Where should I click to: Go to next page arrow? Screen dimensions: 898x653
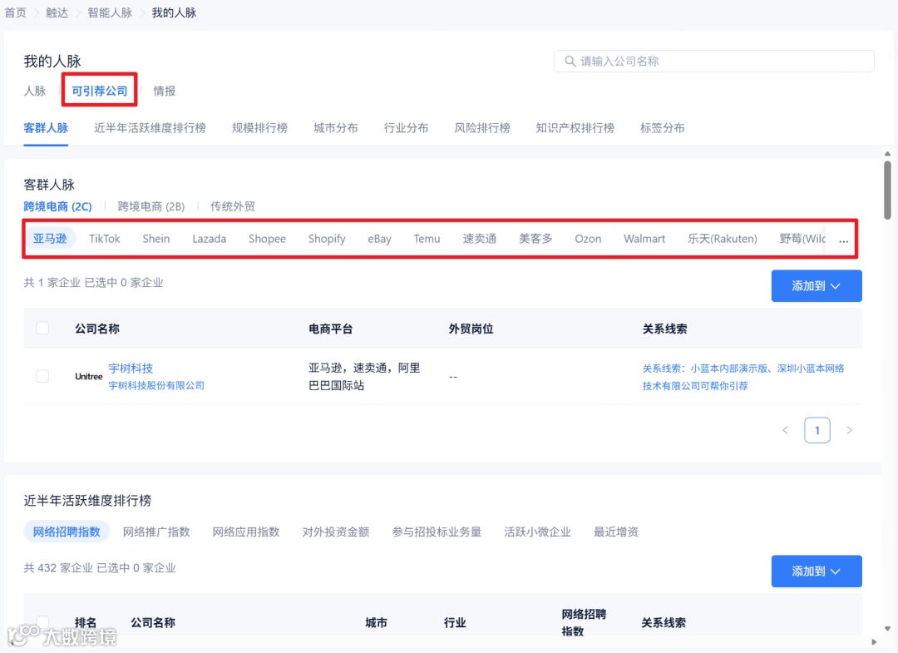pyautogui.click(x=849, y=430)
